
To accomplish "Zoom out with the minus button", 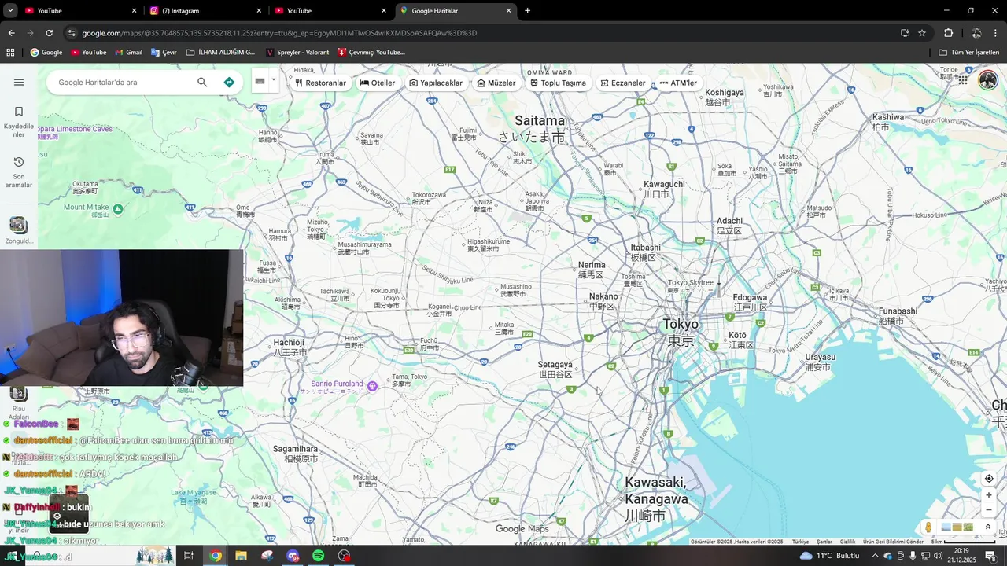I will [989, 510].
